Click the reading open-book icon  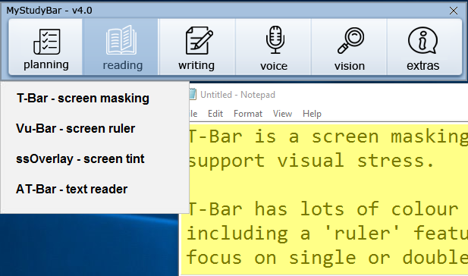(121, 40)
